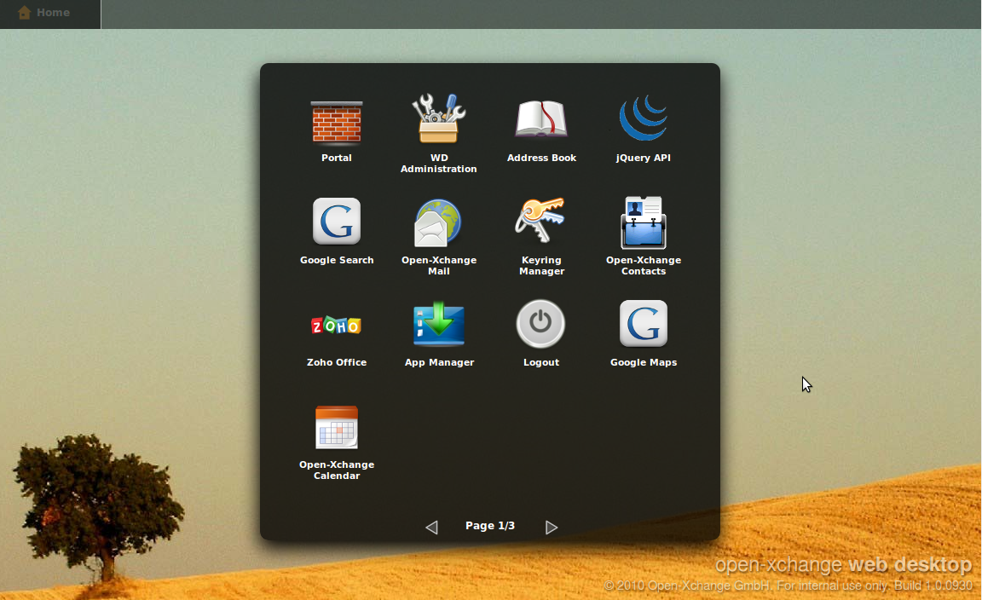Launch the App Manager icon
Screen dimensions: 982x600
[438, 324]
